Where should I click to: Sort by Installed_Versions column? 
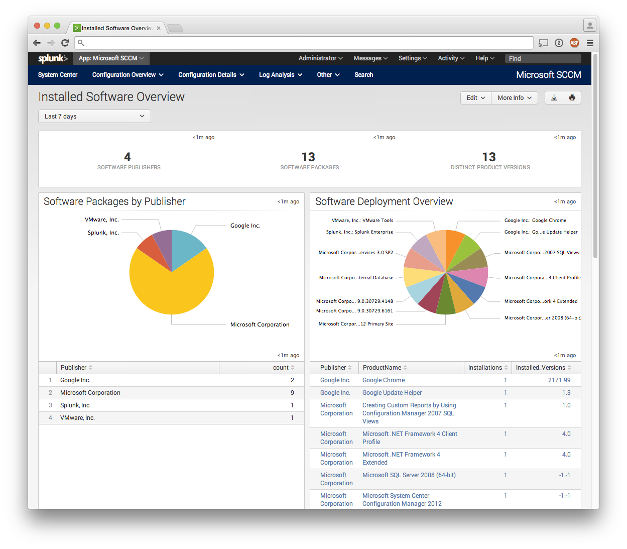point(544,368)
